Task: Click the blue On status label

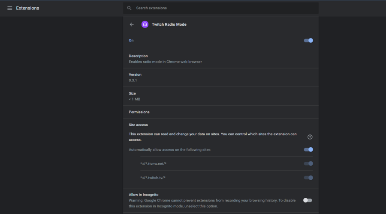Action: (x=131, y=41)
